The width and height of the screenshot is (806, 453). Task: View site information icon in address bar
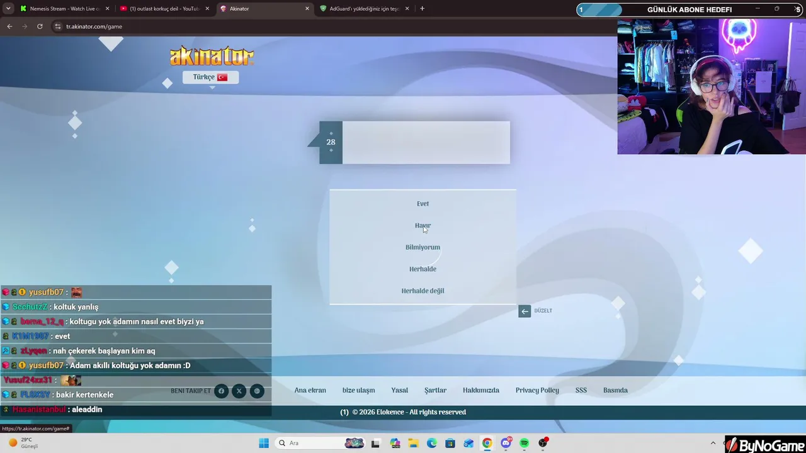point(58,26)
